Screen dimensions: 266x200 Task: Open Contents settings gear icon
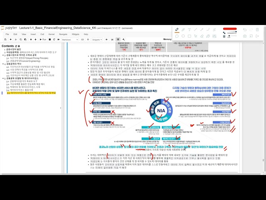[x=19, y=46]
